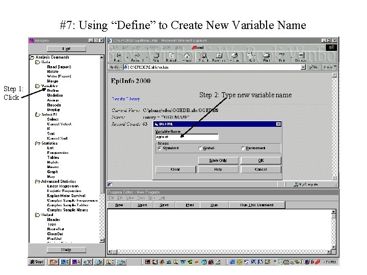Click the Discuss icon in IE toolbar
Image resolution: width=367 pixels, height=275 pixels.
(x=301, y=57)
